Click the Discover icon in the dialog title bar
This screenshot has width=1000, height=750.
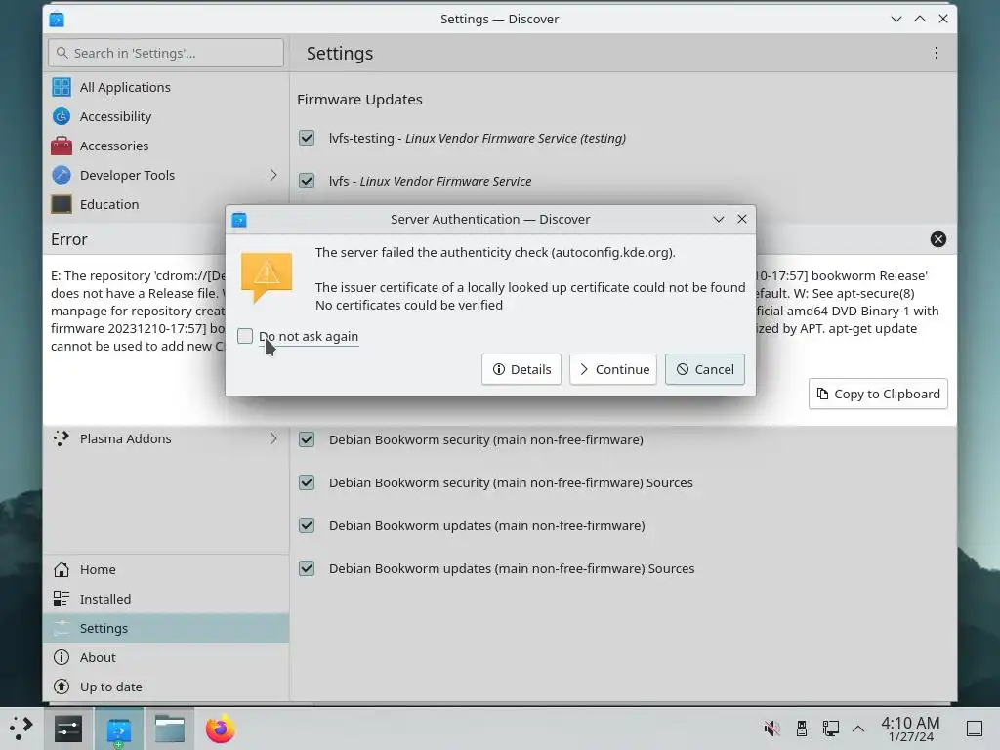pos(239,220)
